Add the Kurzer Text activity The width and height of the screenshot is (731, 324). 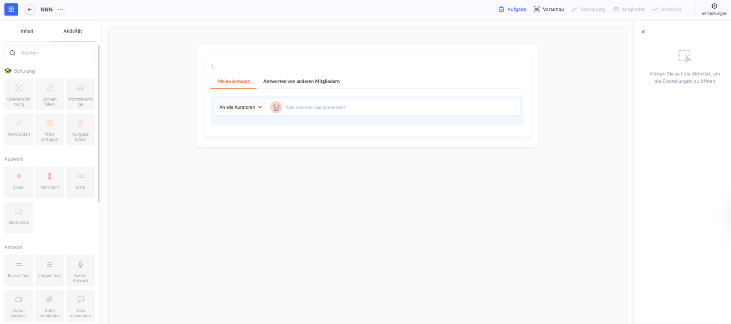click(19, 271)
